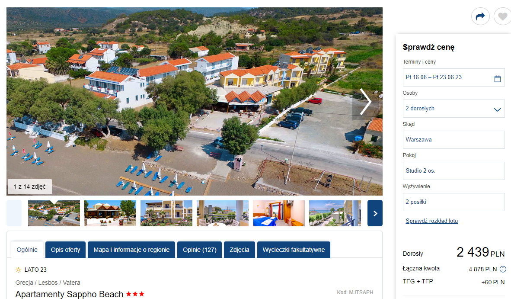Select the Wycieczki fakultatywne tab

[x=294, y=250]
